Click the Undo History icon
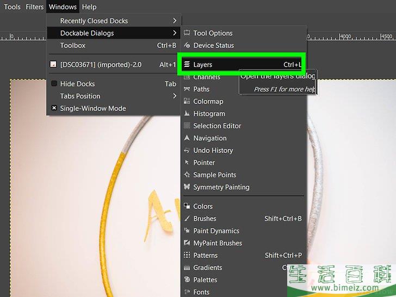This screenshot has width=396, height=297. point(187,151)
